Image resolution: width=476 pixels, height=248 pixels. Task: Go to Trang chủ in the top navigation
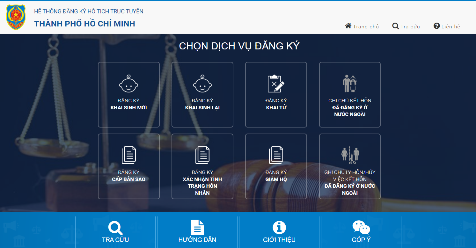tap(362, 26)
